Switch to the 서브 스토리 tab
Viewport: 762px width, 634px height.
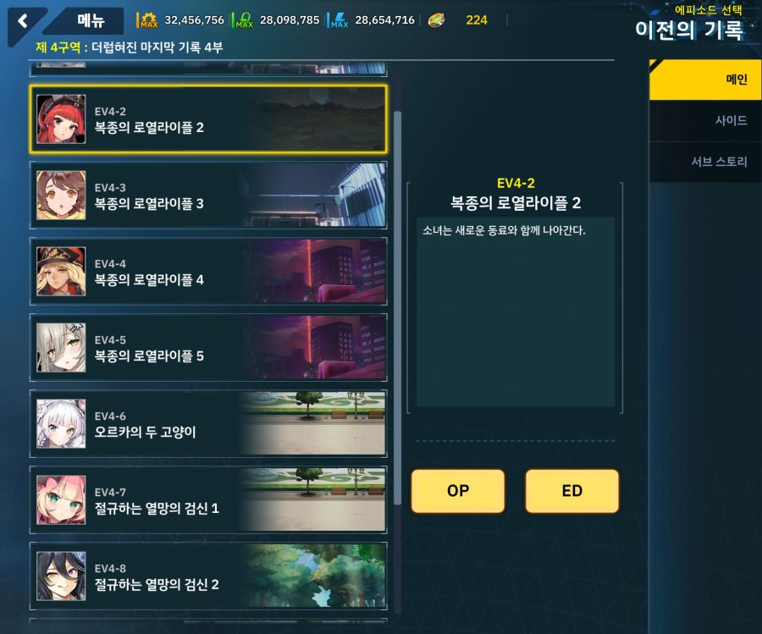(x=705, y=162)
